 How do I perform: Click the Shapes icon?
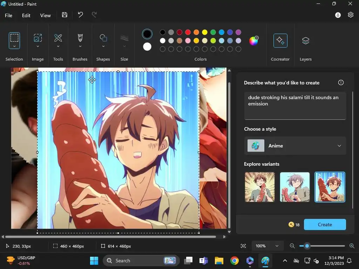103,38
